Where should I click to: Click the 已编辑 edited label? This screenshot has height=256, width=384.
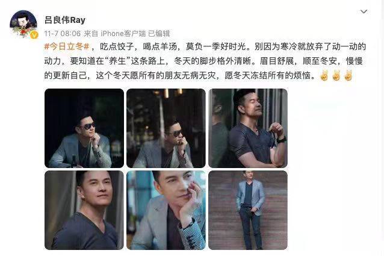(159, 33)
